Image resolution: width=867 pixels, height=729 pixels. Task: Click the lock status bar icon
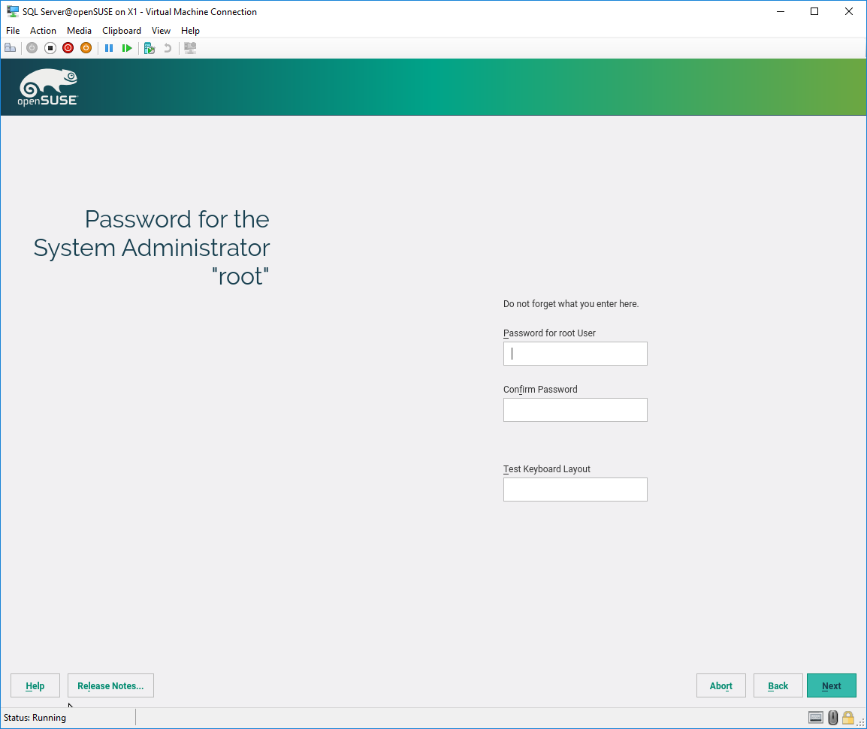pyautogui.click(x=848, y=718)
